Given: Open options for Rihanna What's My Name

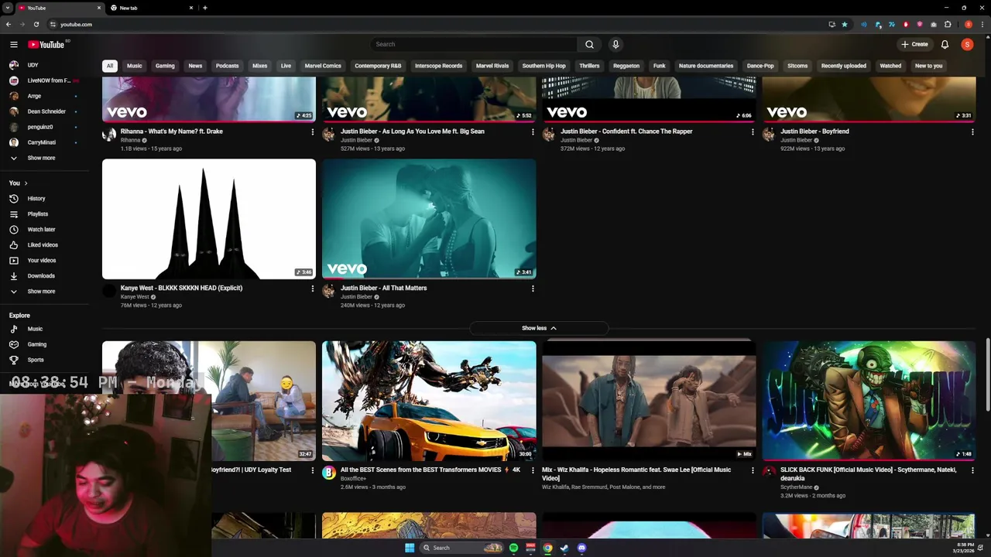Looking at the screenshot, I should pyautogui.click(x=313, y=132).
